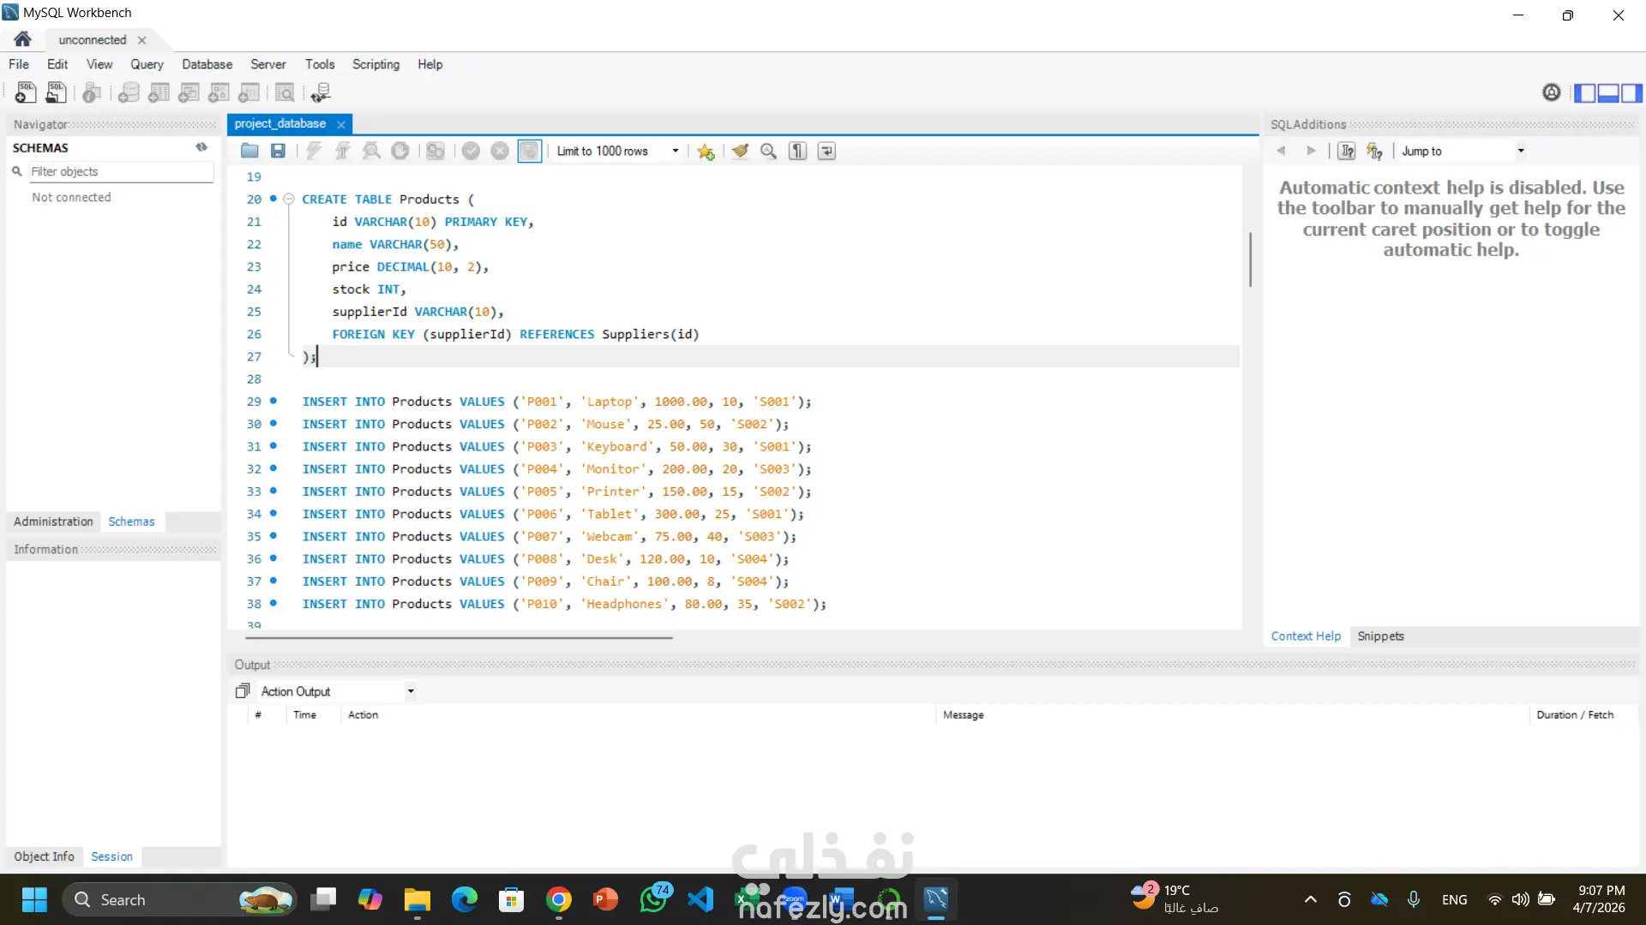Image resolution: width=1646 pixels, height=925 pixels.
Task: Open the Database menu
Action: click(207, 64)
